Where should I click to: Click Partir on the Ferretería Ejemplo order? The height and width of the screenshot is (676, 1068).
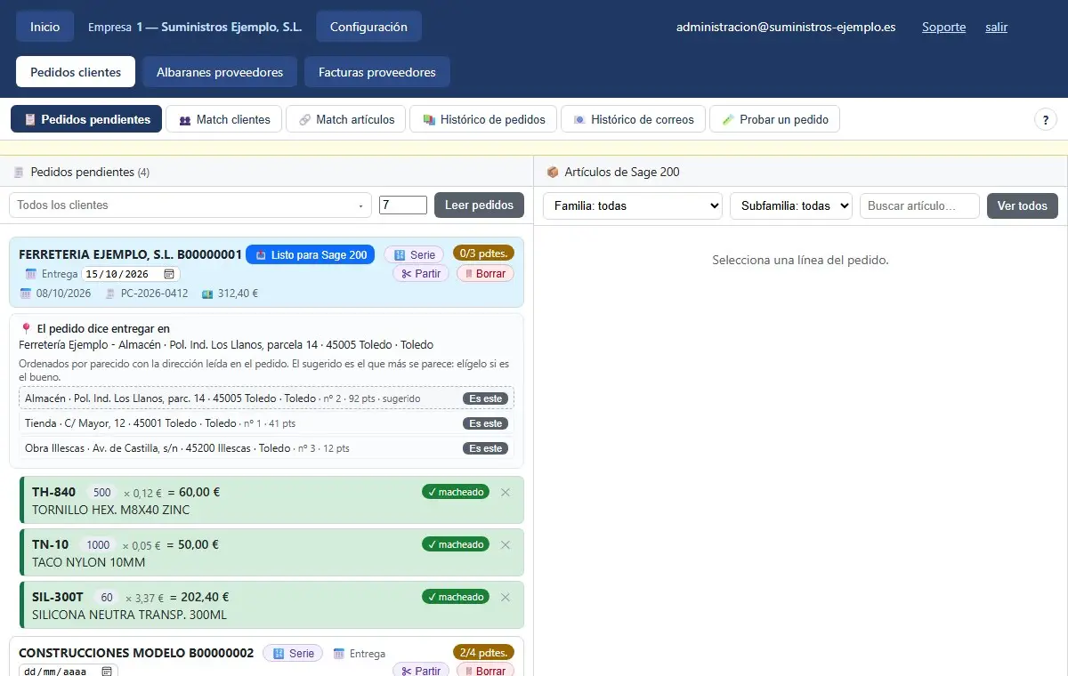tap(421, 273)
